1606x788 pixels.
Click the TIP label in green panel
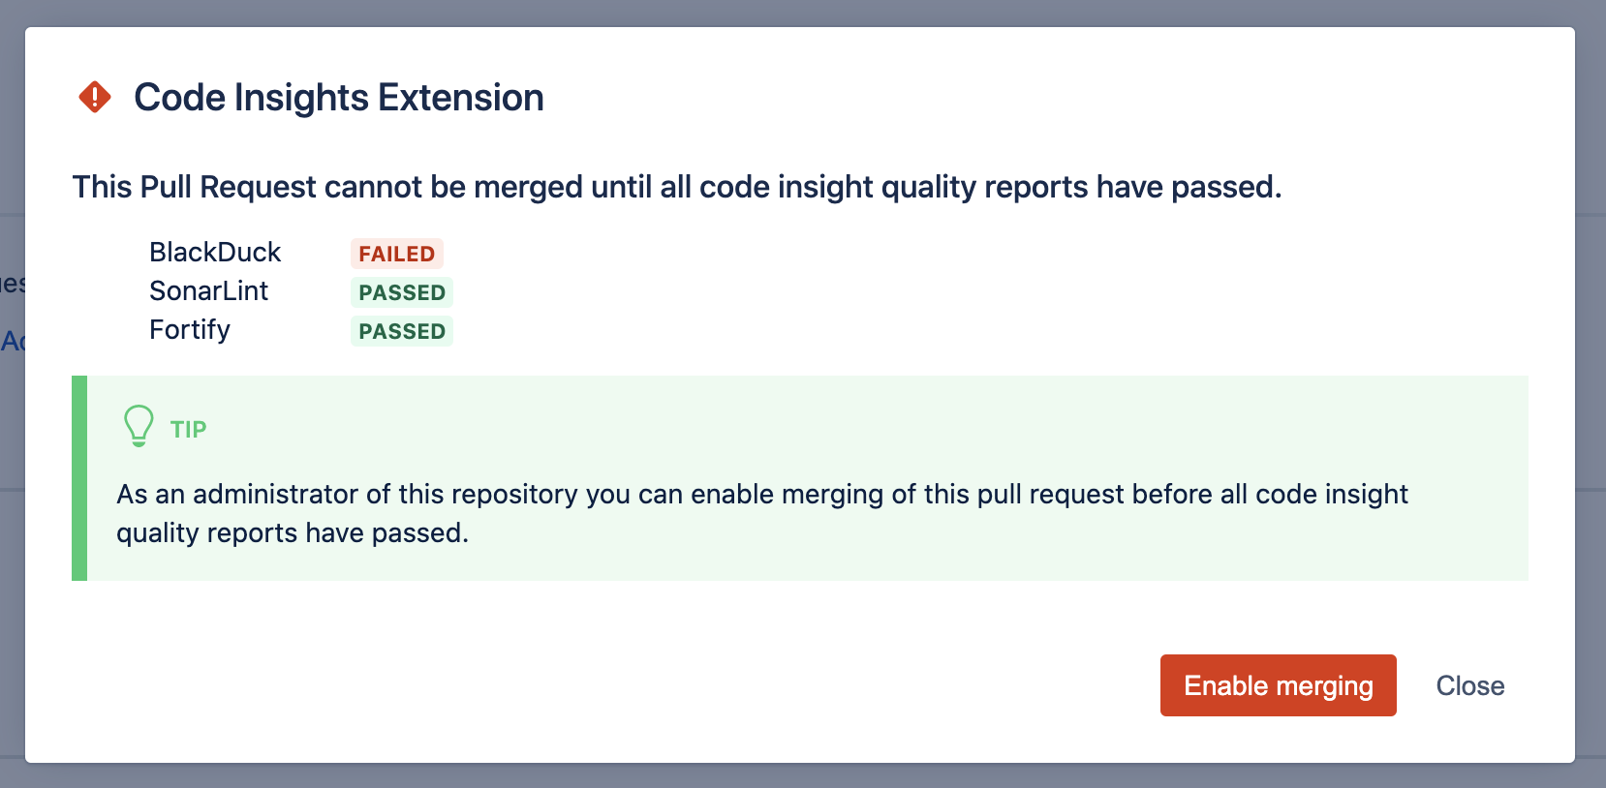click(x=189, y=429)
